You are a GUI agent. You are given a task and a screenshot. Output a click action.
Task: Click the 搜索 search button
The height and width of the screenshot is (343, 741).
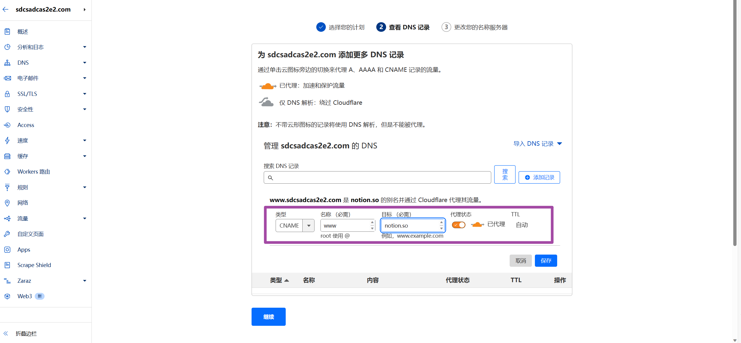tap(505, 174)
